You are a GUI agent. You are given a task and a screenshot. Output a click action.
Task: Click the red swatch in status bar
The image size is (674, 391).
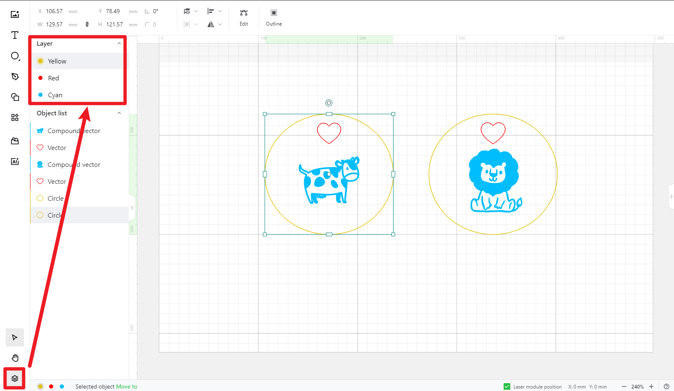coord(51,386)
